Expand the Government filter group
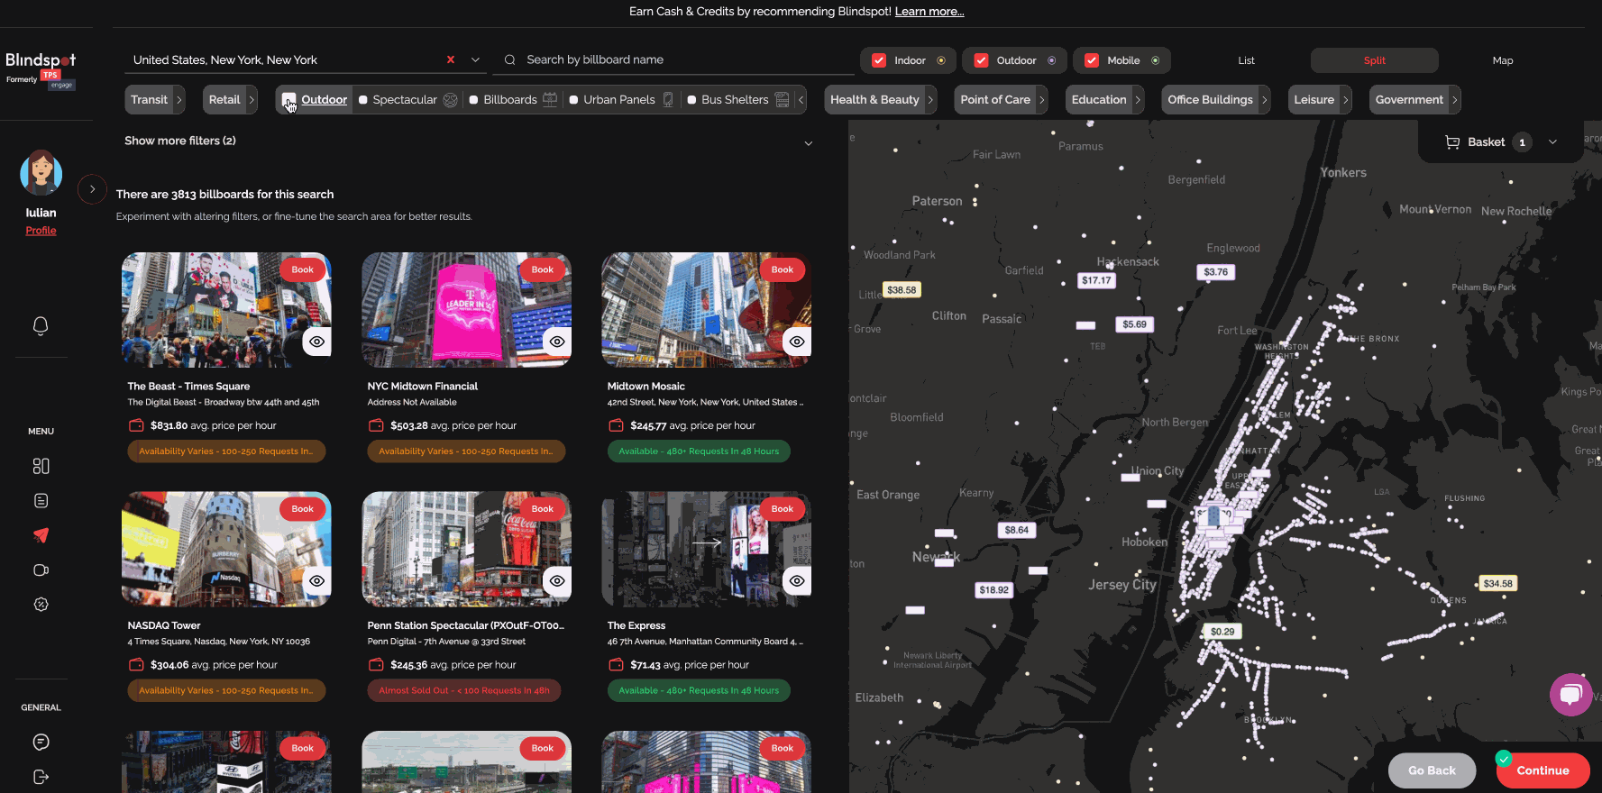Image resolution: width=1602 pixels, height=793 pixels. [x=1454, y=100]
